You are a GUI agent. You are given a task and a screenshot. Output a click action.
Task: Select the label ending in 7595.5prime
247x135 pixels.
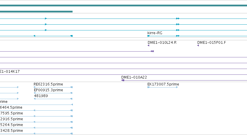pyautogui.click(x=11, y=113)
